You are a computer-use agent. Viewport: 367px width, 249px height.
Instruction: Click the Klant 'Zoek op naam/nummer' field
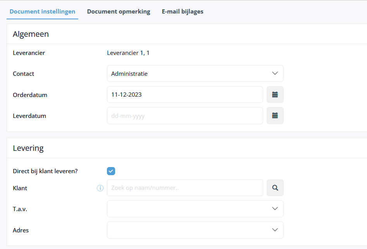[185, 188]
